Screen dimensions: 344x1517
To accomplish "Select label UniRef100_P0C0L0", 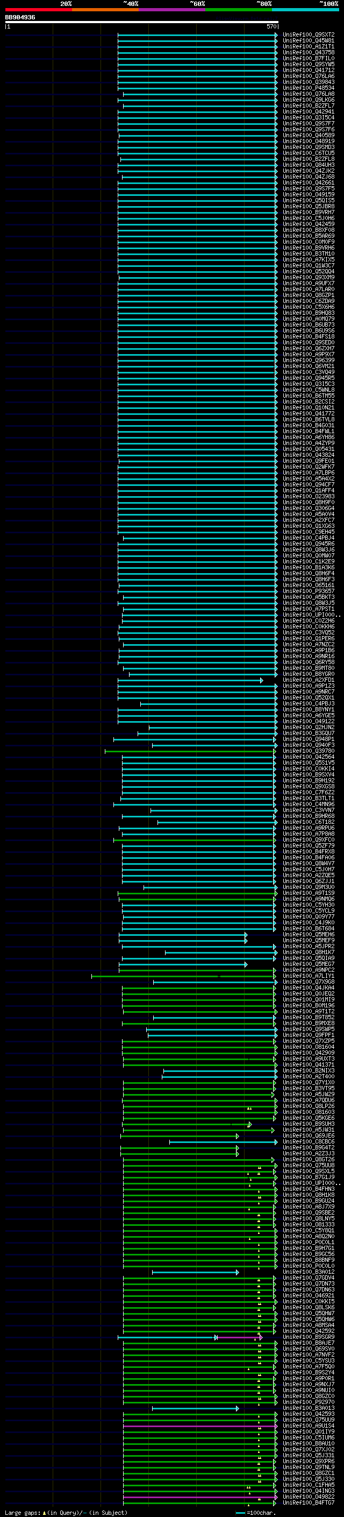I will pos(309,1266).
